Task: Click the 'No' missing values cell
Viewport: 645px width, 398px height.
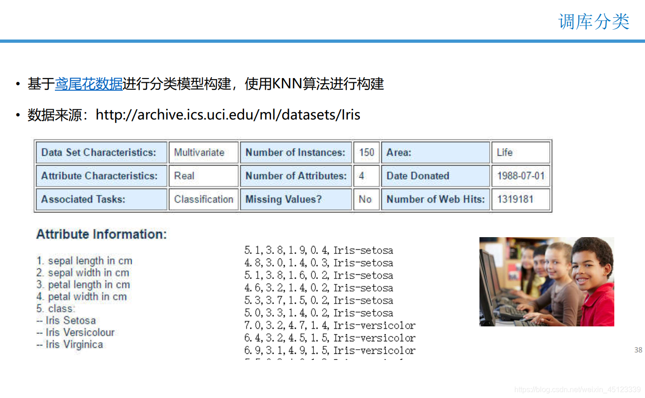Action: (366, 199)
